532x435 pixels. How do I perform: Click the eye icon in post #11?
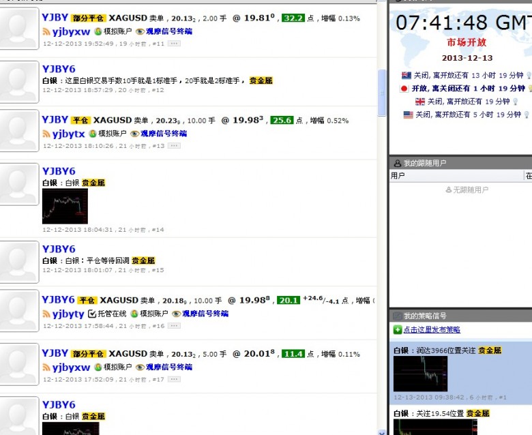coord(140,31)
